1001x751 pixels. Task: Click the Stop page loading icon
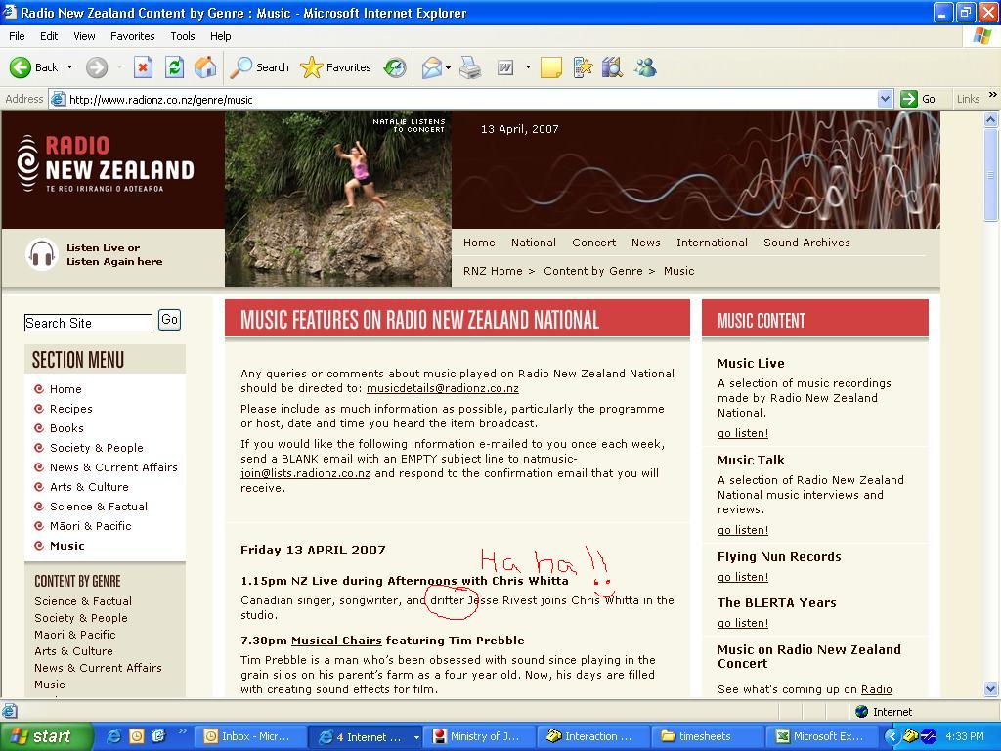pos(143,67)
